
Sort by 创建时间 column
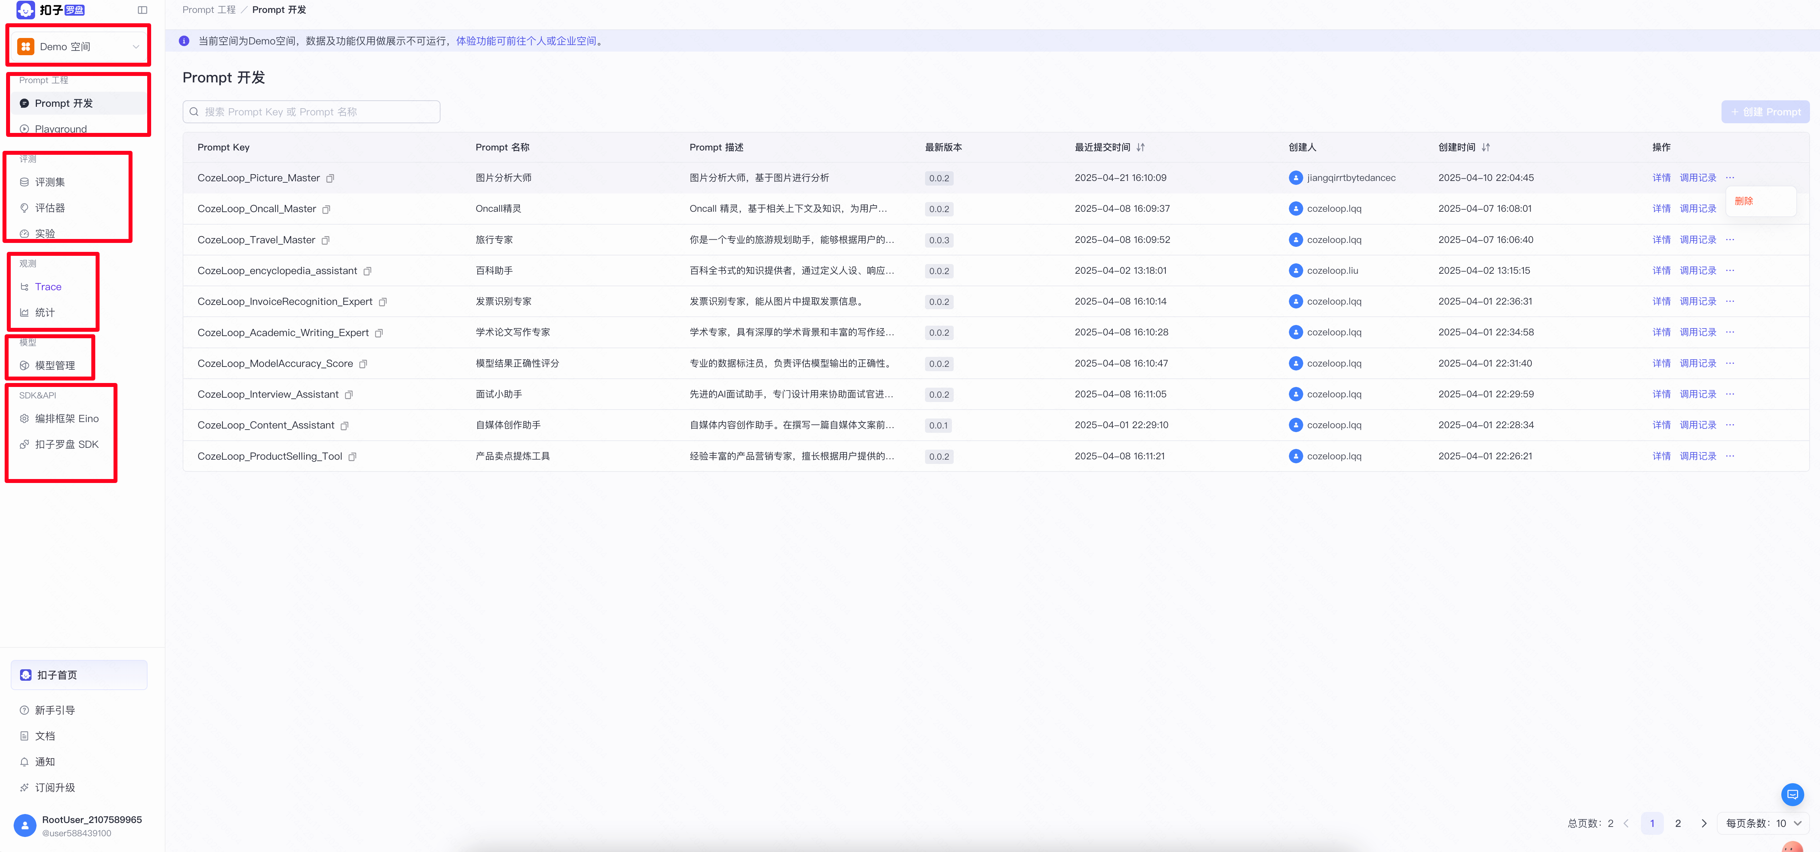[x=1485, y=147]
